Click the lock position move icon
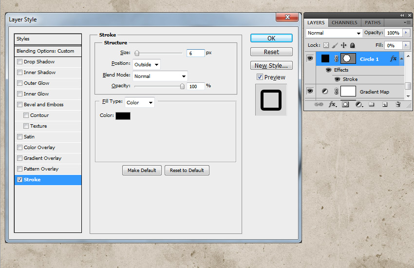This screenshot has height=268, width=414. coord(343,45)
